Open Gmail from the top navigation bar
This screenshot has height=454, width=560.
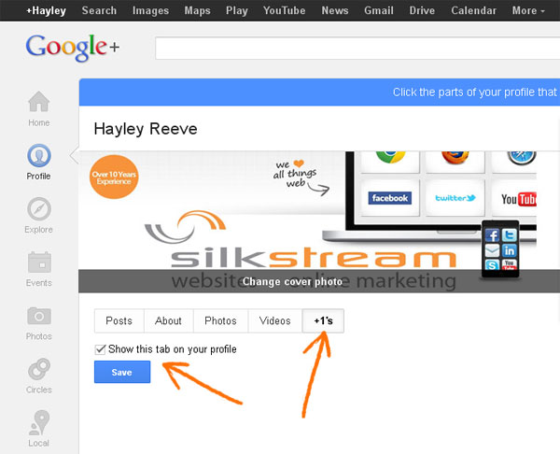(x=379, y=10)
